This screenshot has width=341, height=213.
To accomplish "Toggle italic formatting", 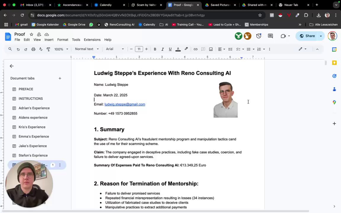I will pos(163,49).
